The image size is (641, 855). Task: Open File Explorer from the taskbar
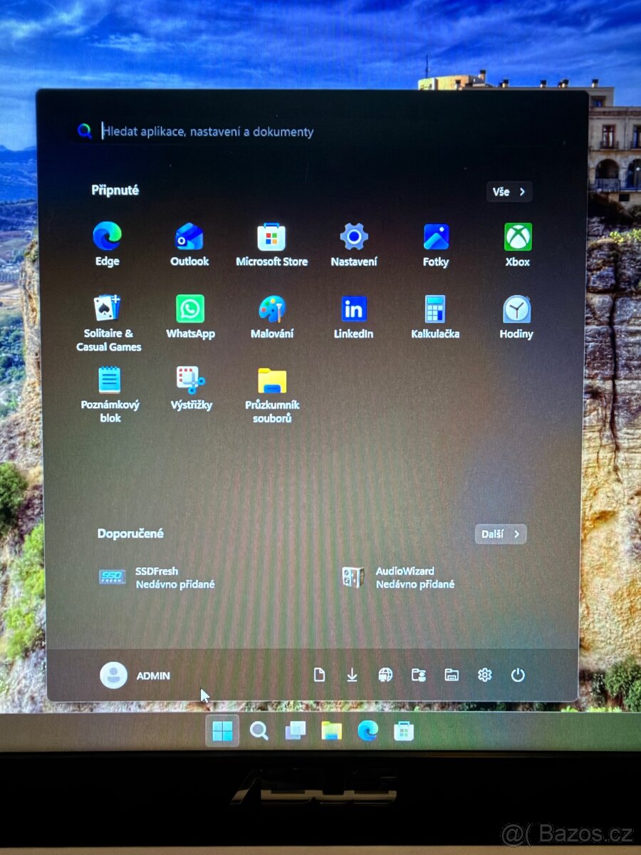click(x=331, y=731)
